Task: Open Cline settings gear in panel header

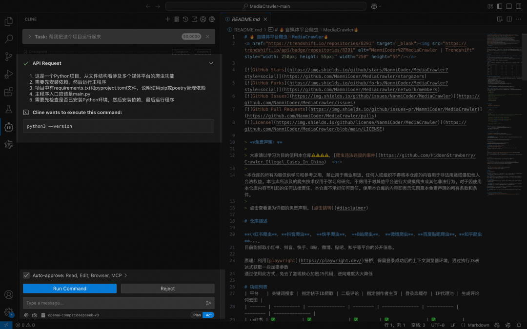Action: click(x=212, y=19)
